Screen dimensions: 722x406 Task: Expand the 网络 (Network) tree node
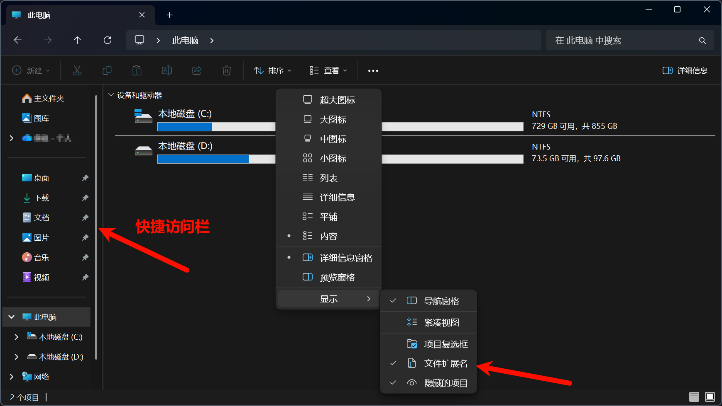[12, 377]
